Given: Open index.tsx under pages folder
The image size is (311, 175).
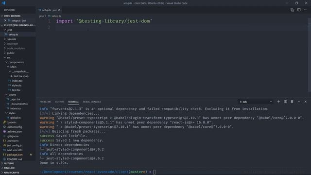Looking at the screenshot, I should tap(18, 108).
